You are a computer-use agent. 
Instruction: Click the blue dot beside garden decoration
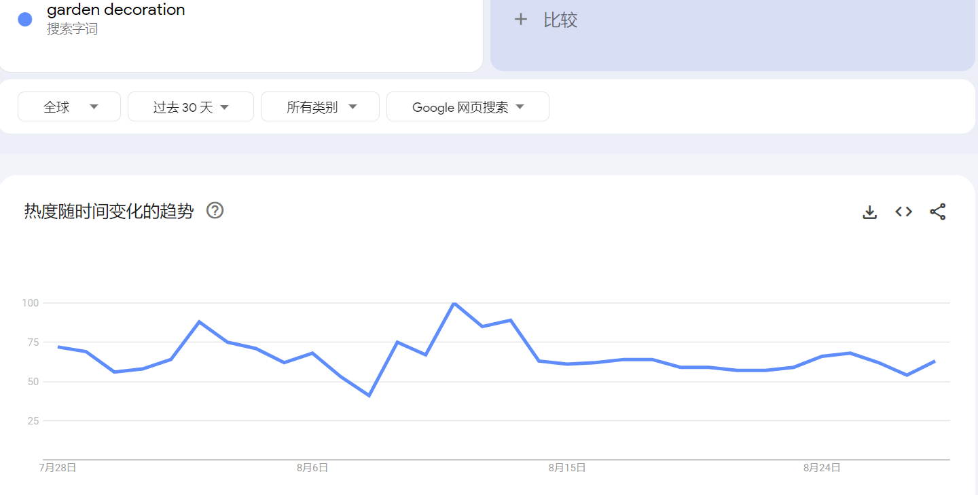click(25, 19)
